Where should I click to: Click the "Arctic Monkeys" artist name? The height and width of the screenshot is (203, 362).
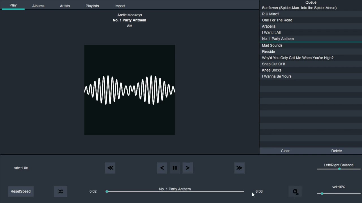pos(130,15)
